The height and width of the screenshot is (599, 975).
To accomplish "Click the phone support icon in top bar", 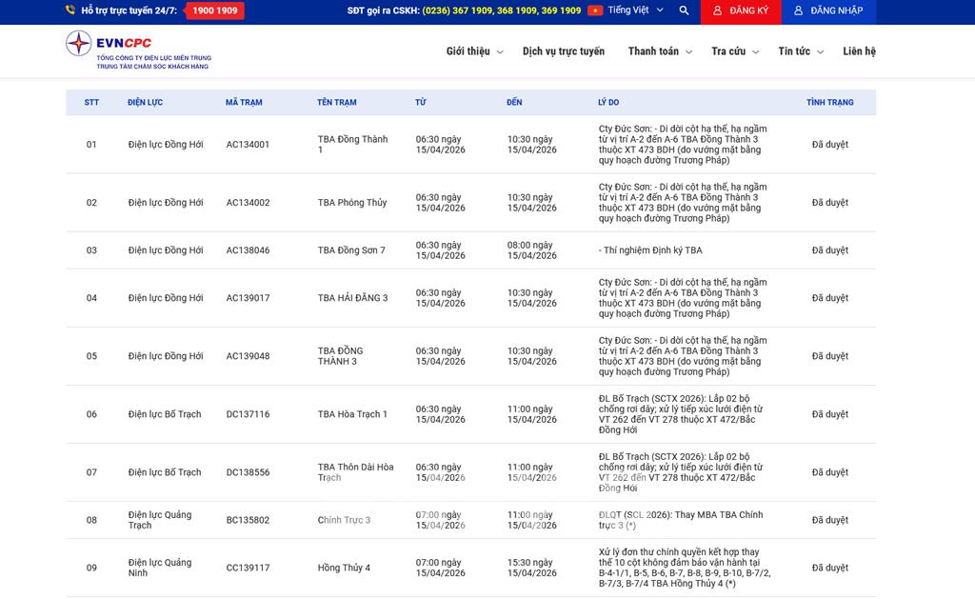I will point(70,10).
